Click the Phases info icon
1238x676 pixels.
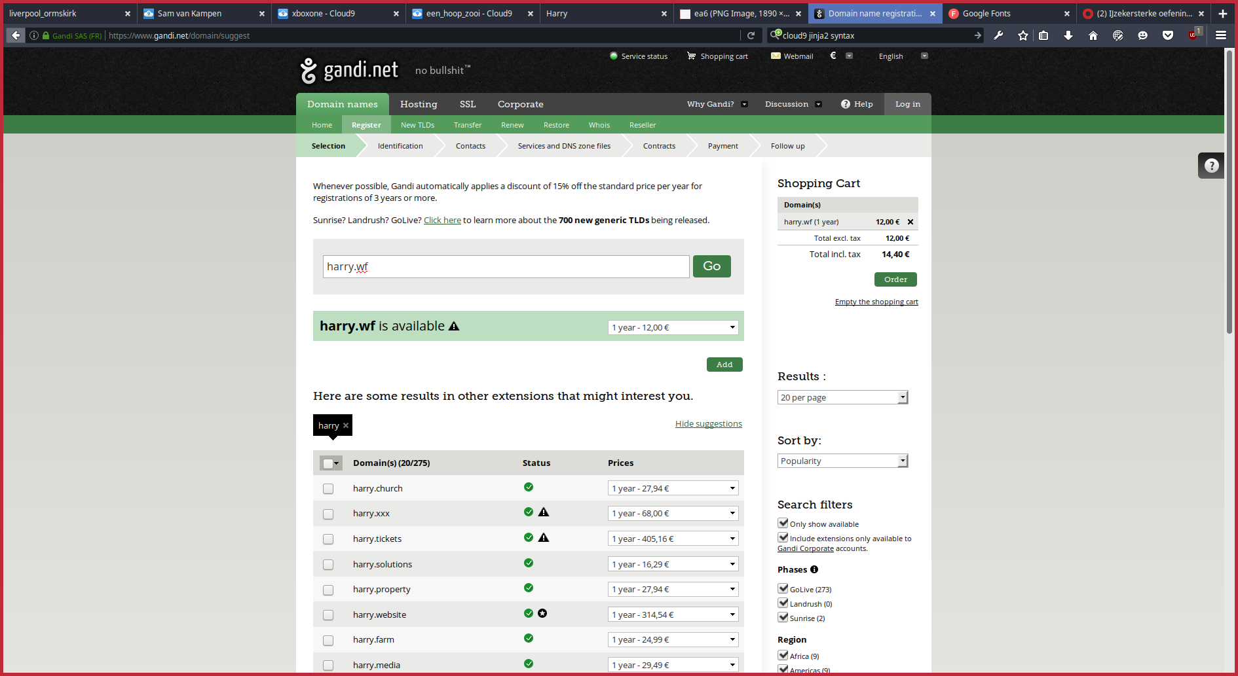[x=814, y=569]
